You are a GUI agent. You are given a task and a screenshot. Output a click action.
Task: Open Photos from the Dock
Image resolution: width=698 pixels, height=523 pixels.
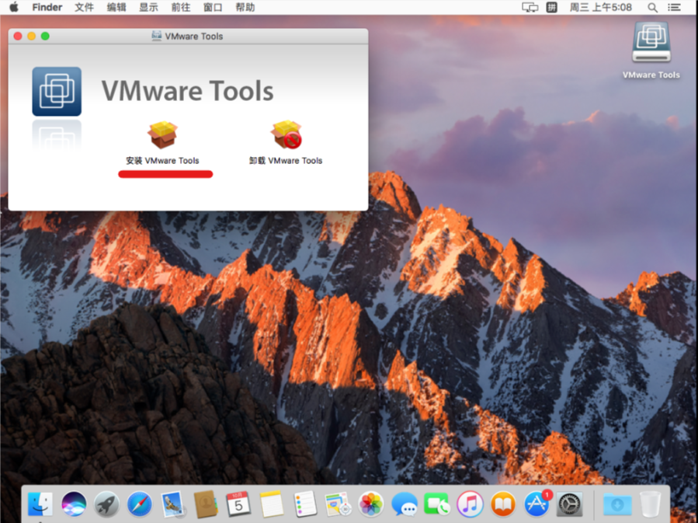coord(371,504)
